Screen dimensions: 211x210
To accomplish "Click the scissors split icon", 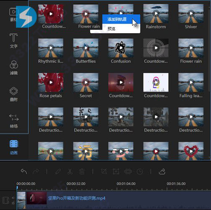I will (70, 171).
